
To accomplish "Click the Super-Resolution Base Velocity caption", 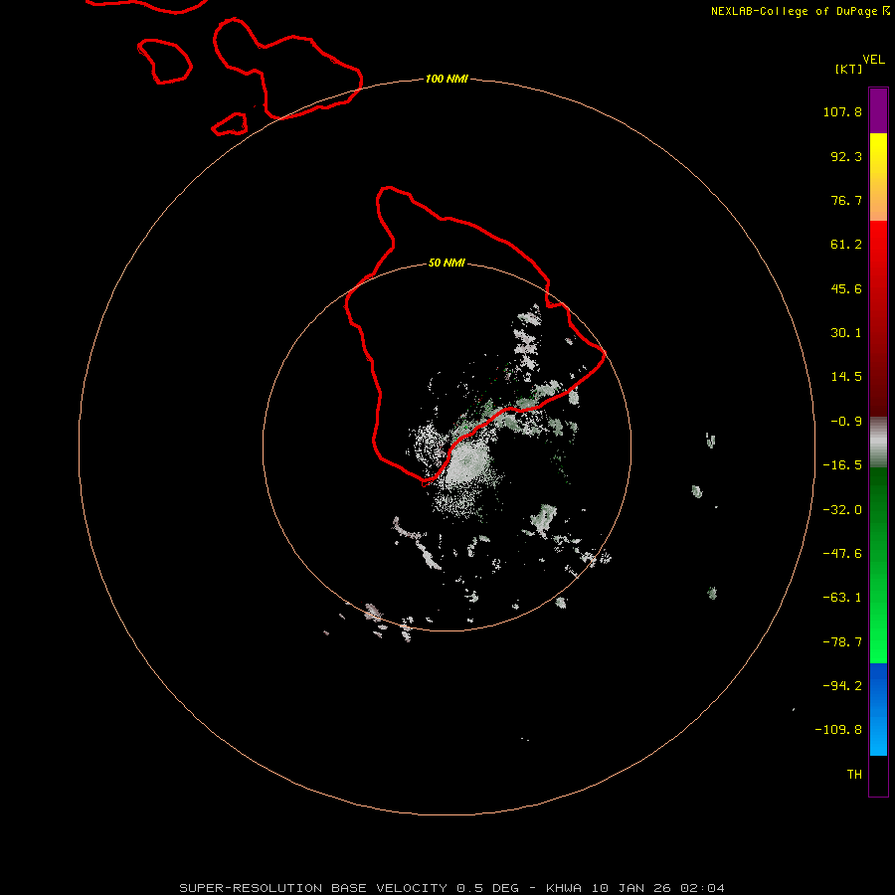I will coord(451,888).
